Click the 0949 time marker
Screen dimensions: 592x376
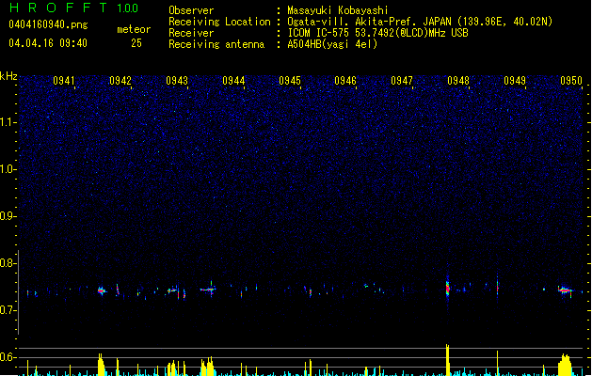(515, 81)
